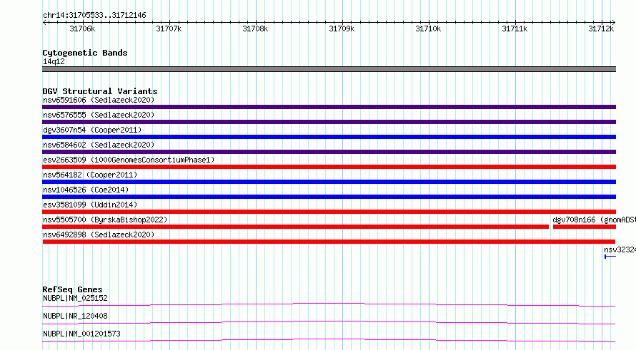Viewport: 636px width, 350px height.
Task: Select nsv564182 (Cooper2011) label
Action: 90,175
